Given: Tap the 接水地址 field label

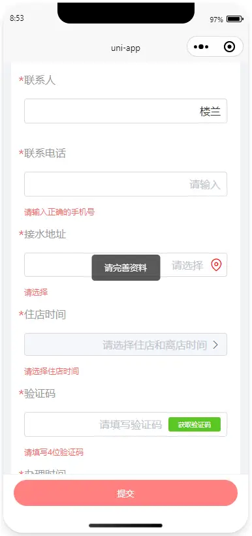Looking at the screenshot, I should 45,234.
